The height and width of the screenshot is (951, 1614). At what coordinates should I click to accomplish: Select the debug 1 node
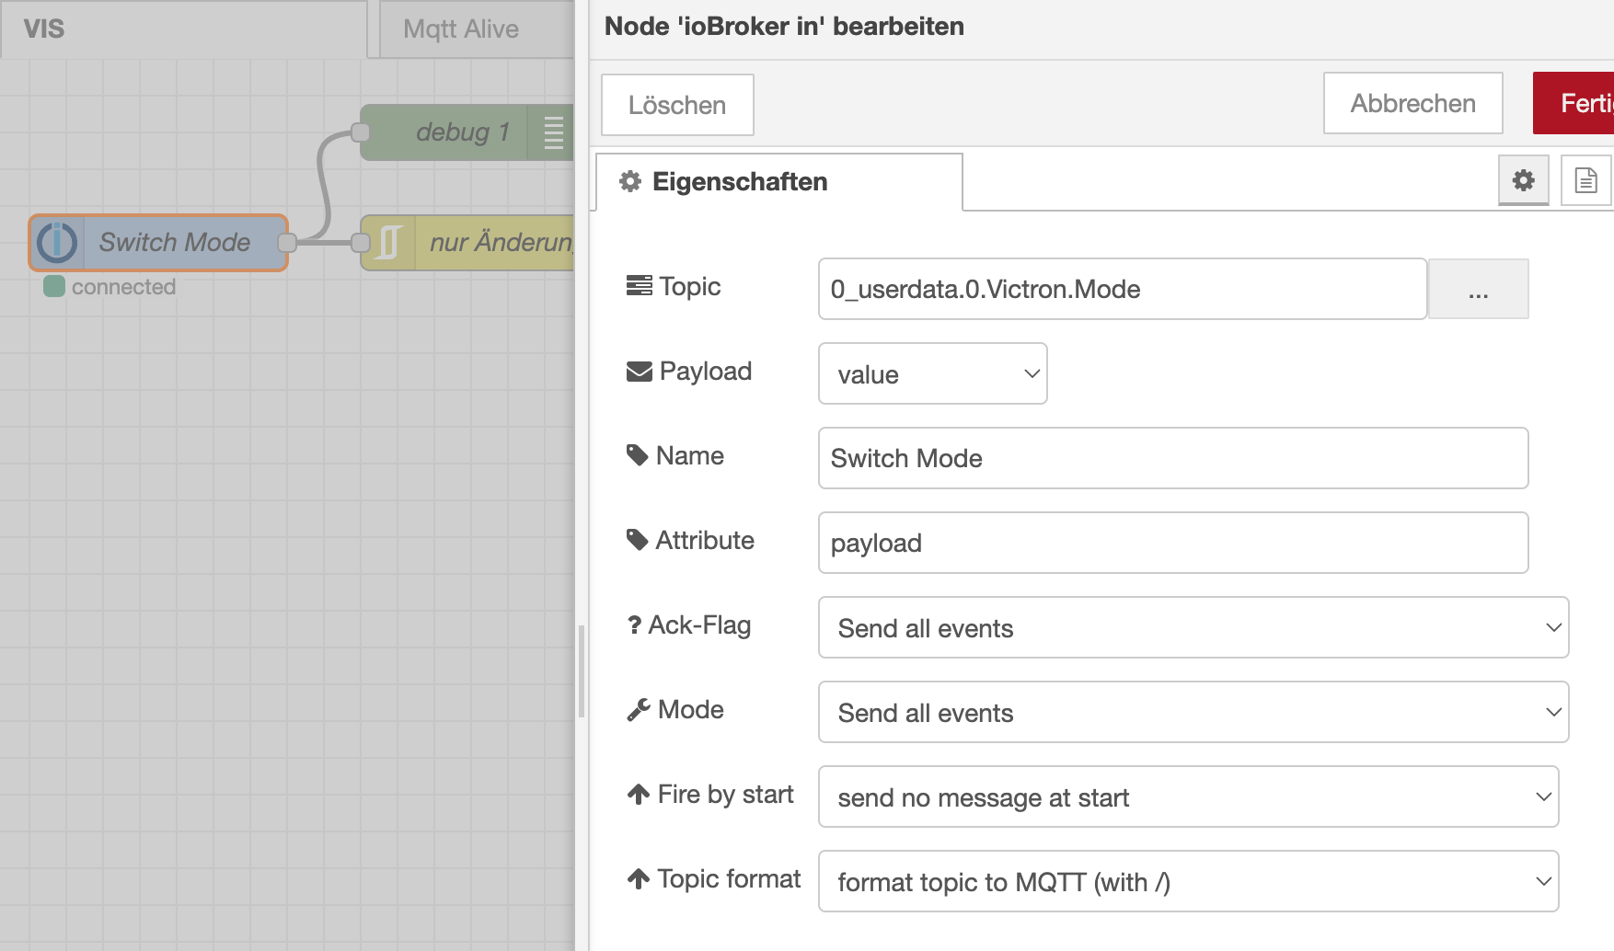pos(467,132)
